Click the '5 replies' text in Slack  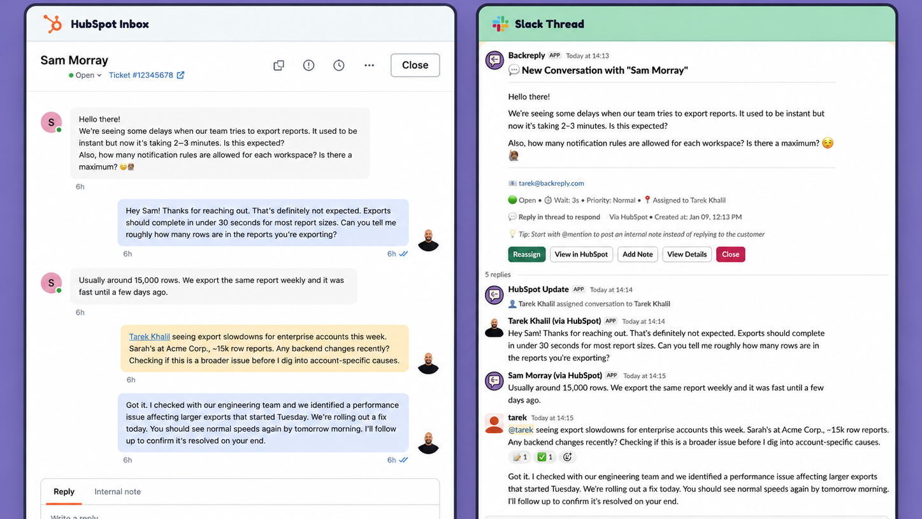pyautogui.click(x=498, y=275)
